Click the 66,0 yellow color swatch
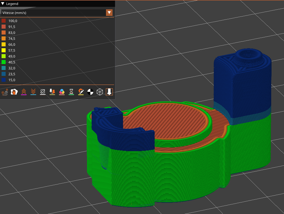 (4, 44)
